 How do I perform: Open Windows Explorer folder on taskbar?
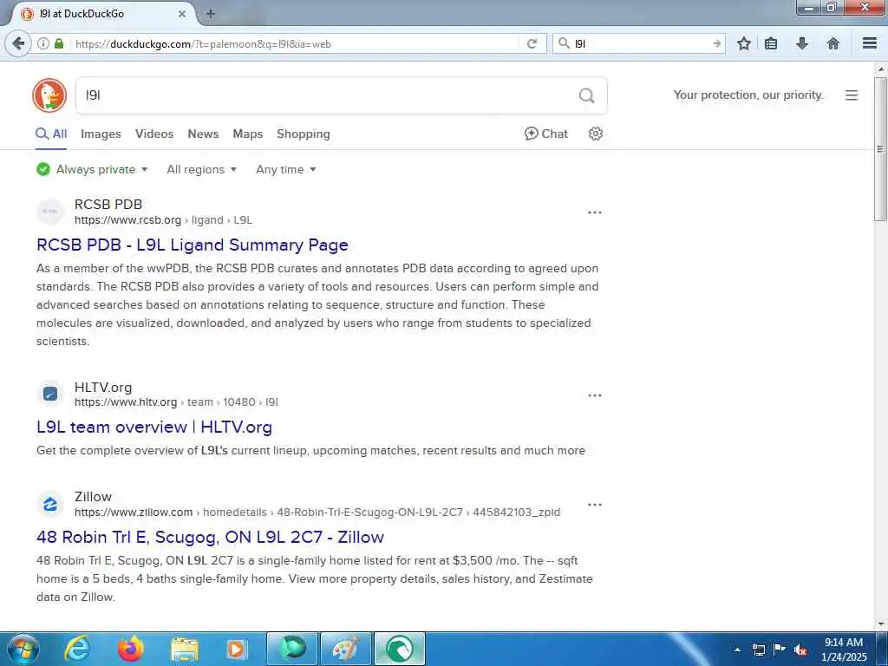[185, 649]
